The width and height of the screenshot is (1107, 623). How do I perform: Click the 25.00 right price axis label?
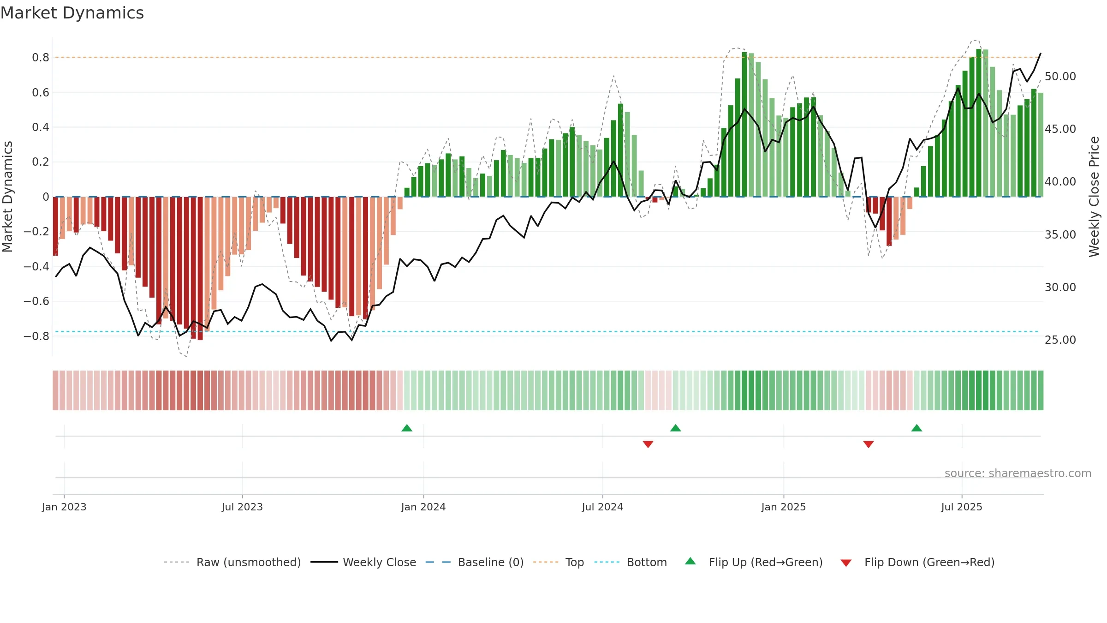pos(1060,340)
